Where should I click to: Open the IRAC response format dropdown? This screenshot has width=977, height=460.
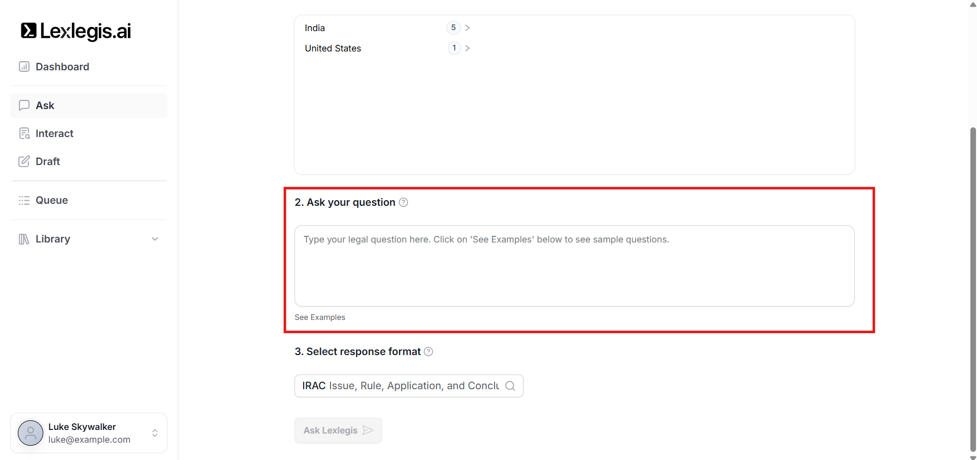[409, 386]
